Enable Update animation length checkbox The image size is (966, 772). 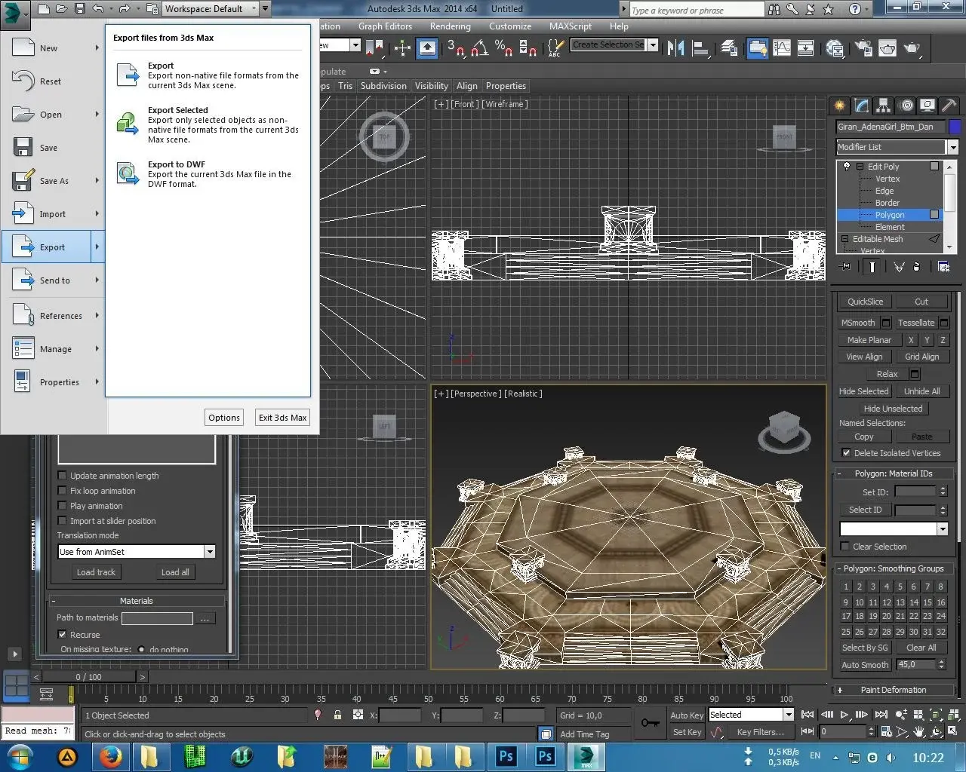pyautogui.click(x=63, y=476)
